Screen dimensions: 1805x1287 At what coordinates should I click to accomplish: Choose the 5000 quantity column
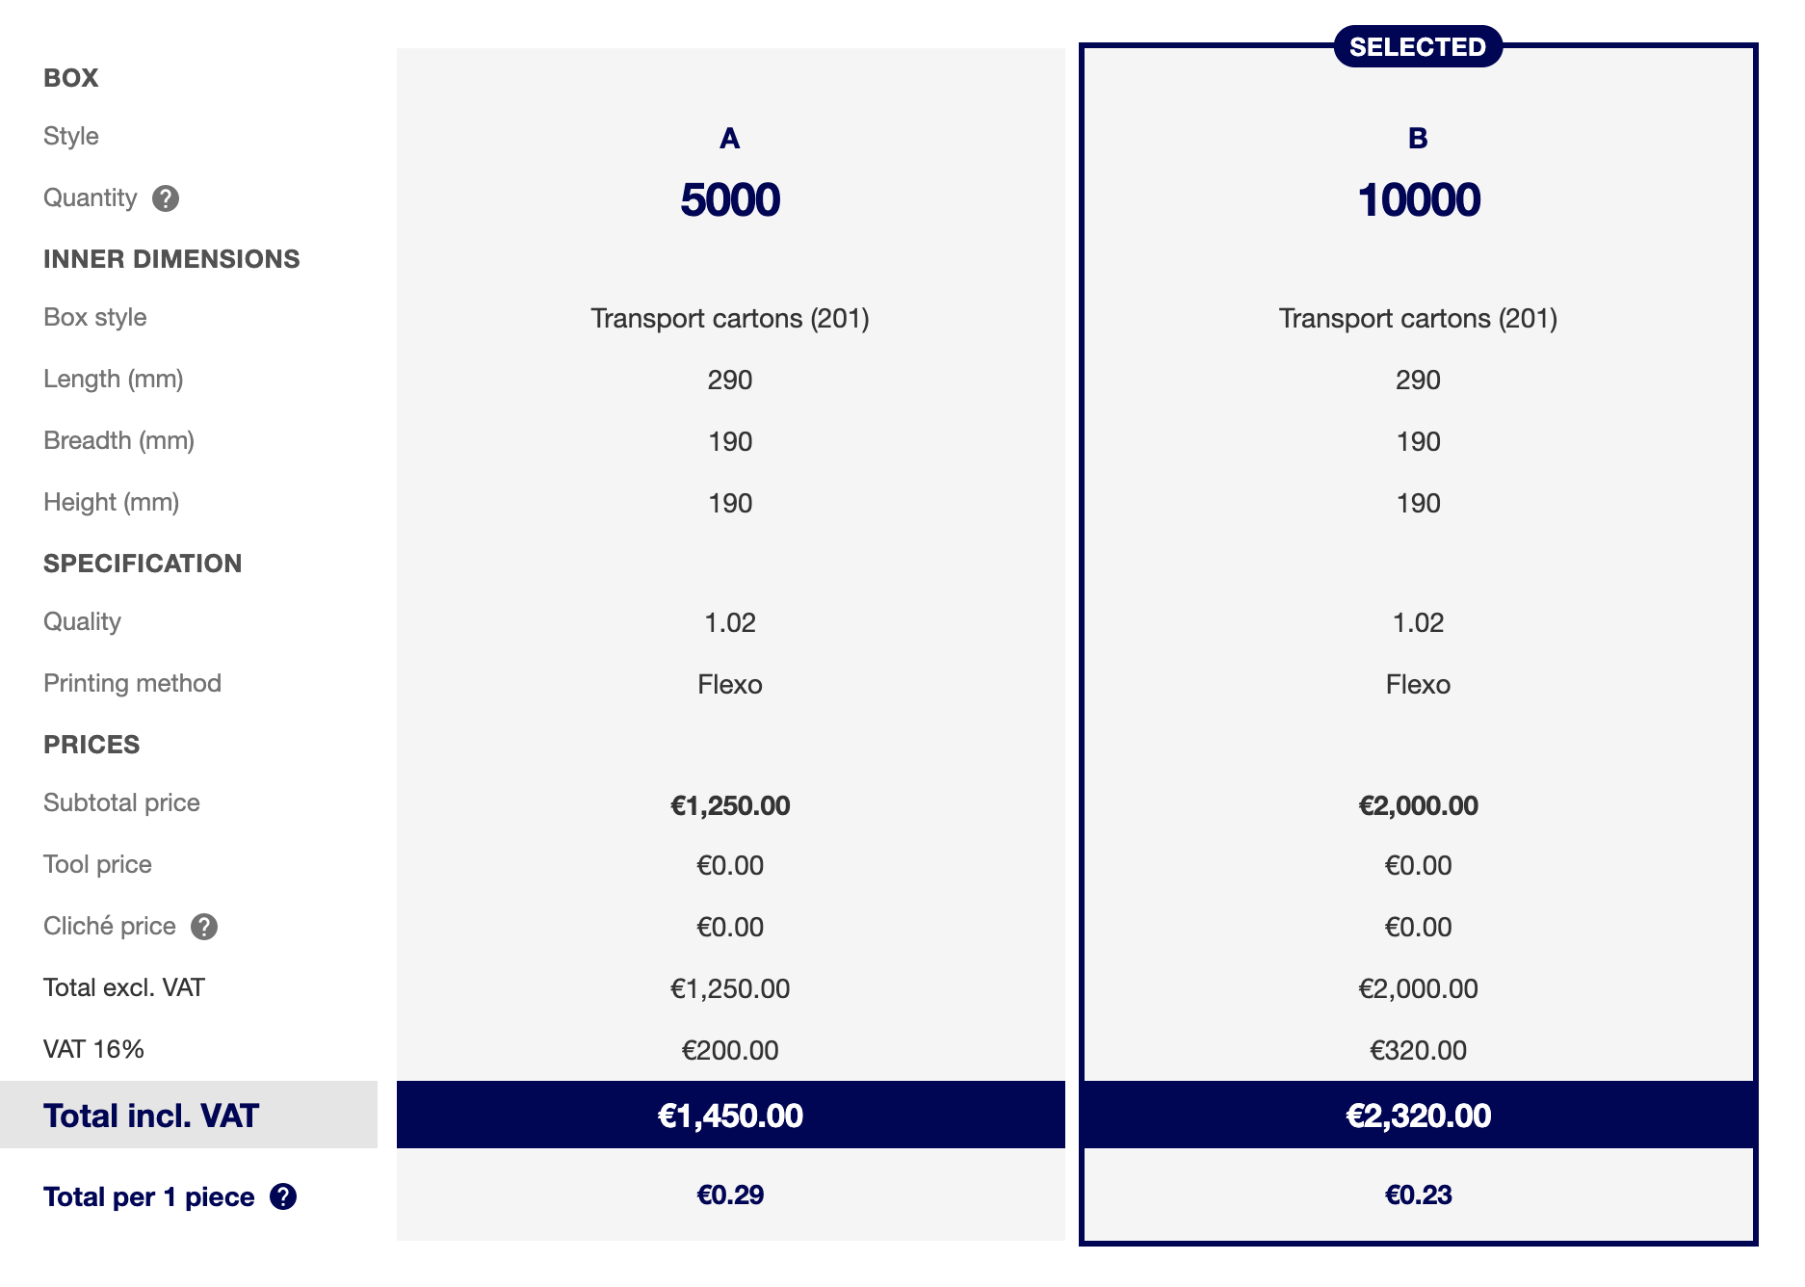click(730, 200)
